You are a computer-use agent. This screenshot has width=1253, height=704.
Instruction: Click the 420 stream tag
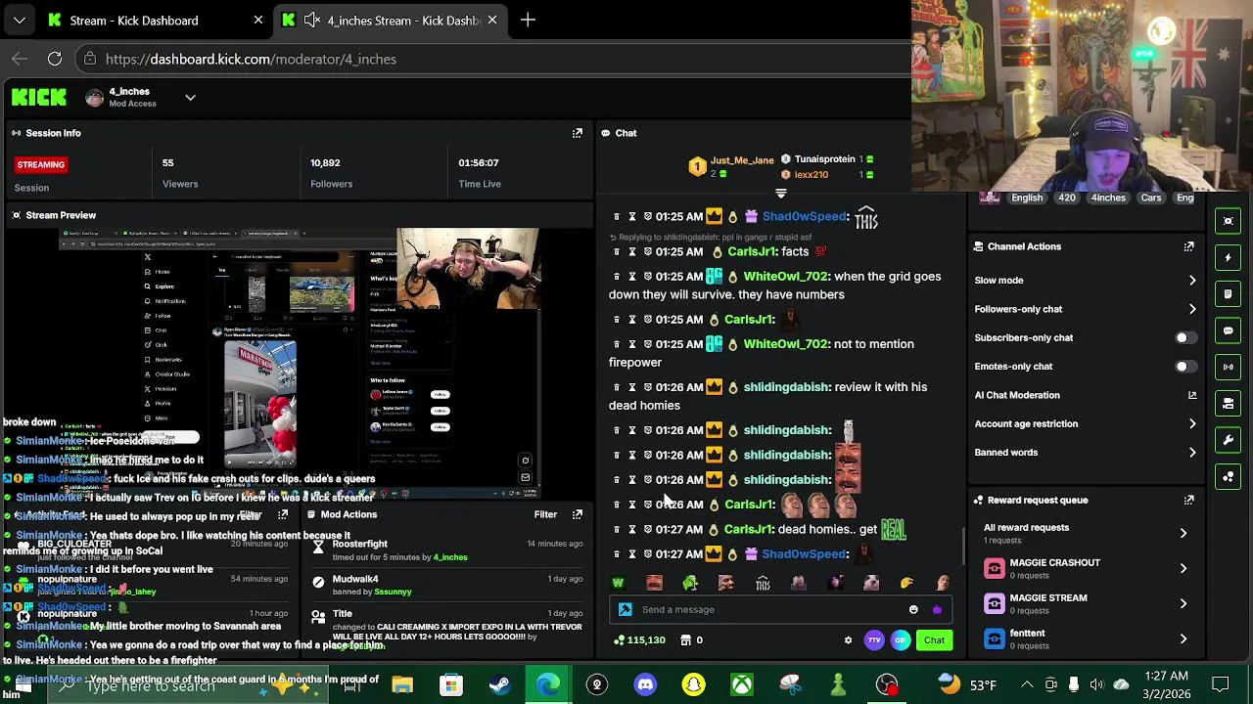pyautogui.click(x=1067, y=198)
